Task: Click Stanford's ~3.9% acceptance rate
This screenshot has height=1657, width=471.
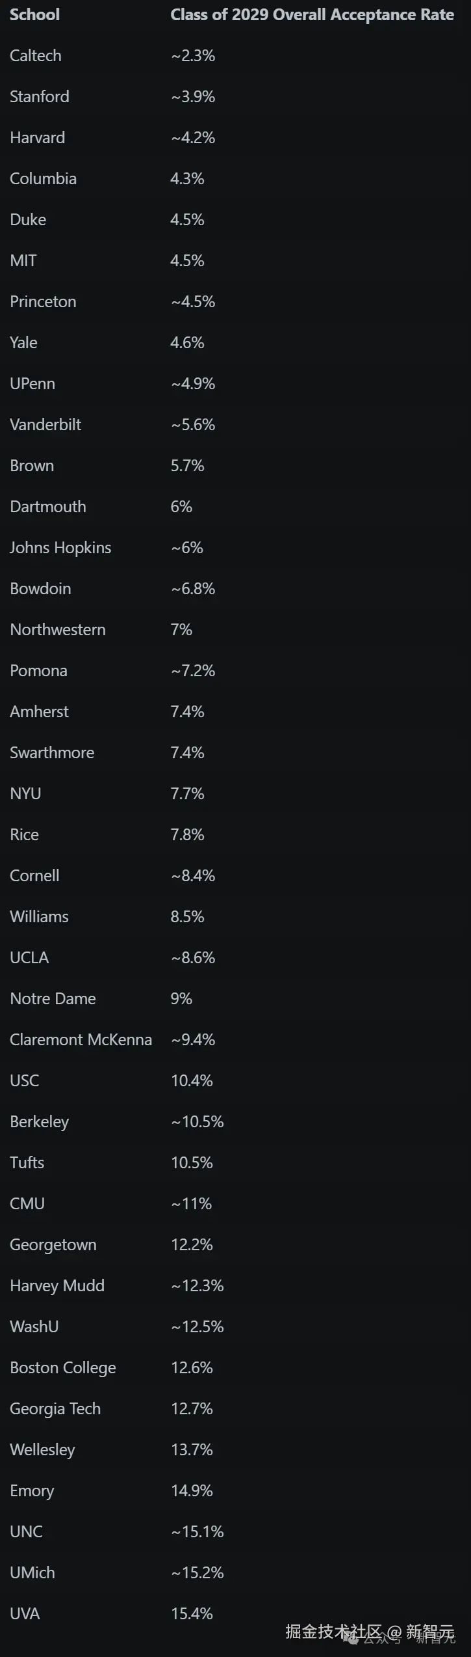Action: 193,96
